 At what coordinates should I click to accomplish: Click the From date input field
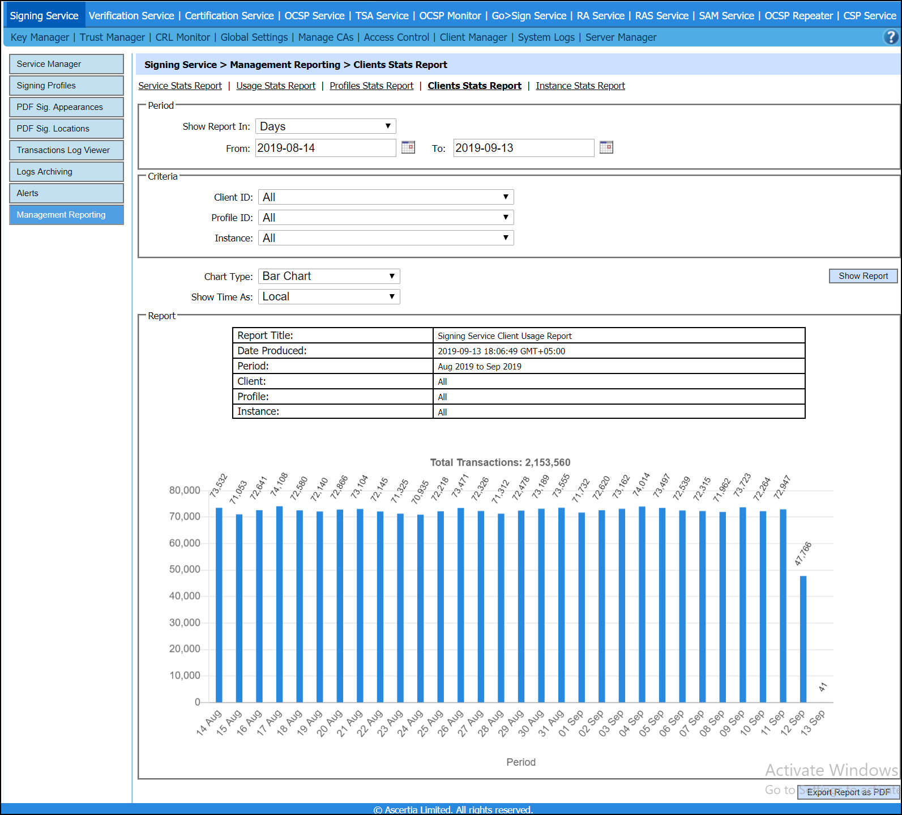coord(325,148)
